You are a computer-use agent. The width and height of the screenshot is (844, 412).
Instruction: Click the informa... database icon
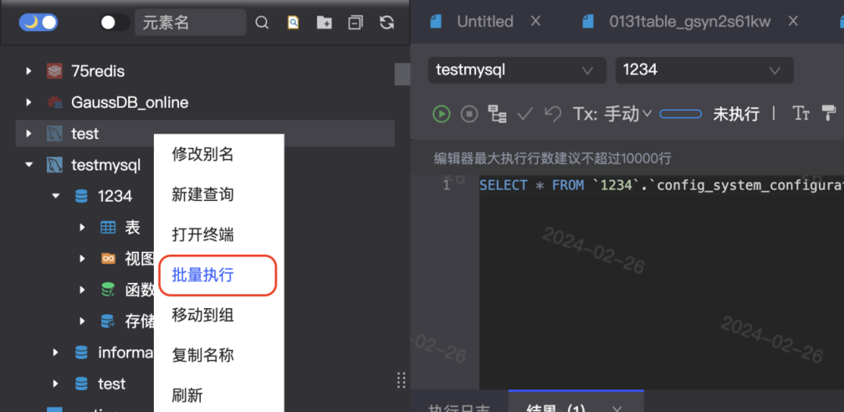81,353
